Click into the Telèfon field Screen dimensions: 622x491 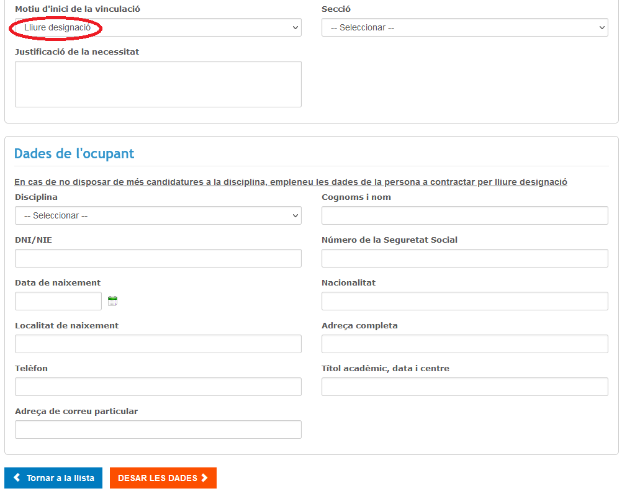[158, 387]
